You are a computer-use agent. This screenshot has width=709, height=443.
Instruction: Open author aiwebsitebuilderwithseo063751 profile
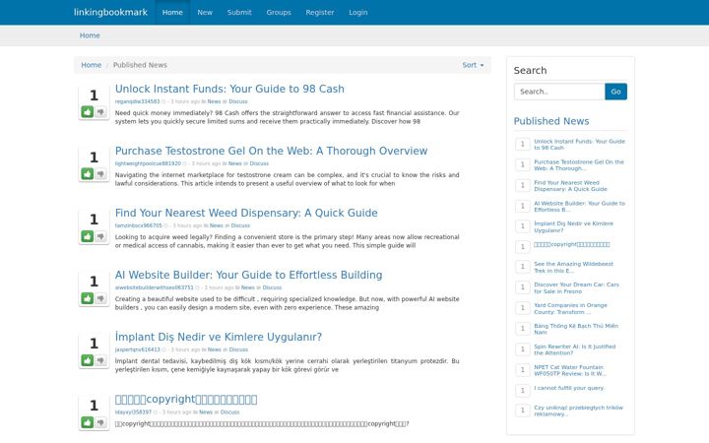[x=154, y=287]
